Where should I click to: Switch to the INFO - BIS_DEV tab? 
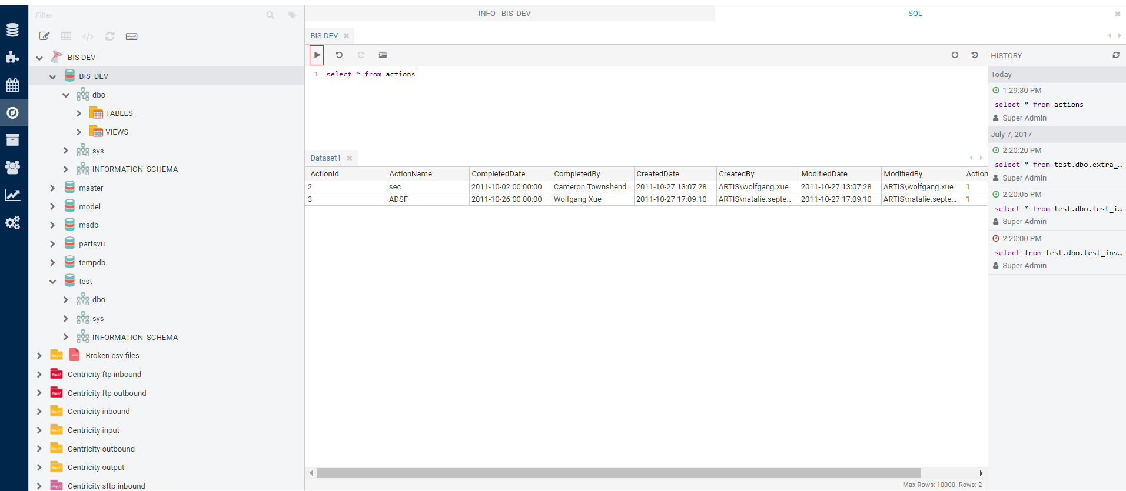tap(504, 14)
